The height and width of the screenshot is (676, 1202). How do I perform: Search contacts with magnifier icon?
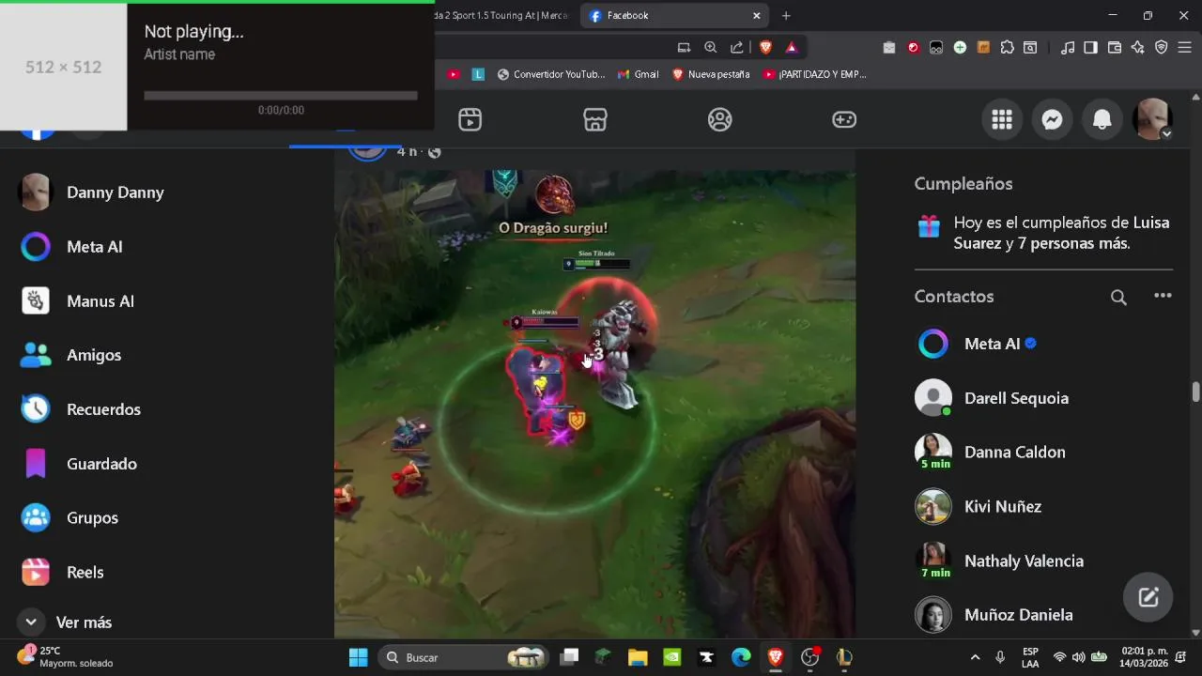coord(1118,297)
